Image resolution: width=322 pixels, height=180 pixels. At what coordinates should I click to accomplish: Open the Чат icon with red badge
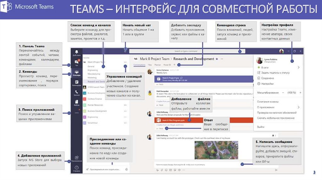pyautogui.click(x=76, y=62)
